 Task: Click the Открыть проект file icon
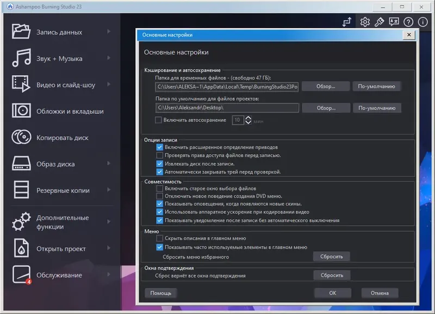tap(21, 248)
